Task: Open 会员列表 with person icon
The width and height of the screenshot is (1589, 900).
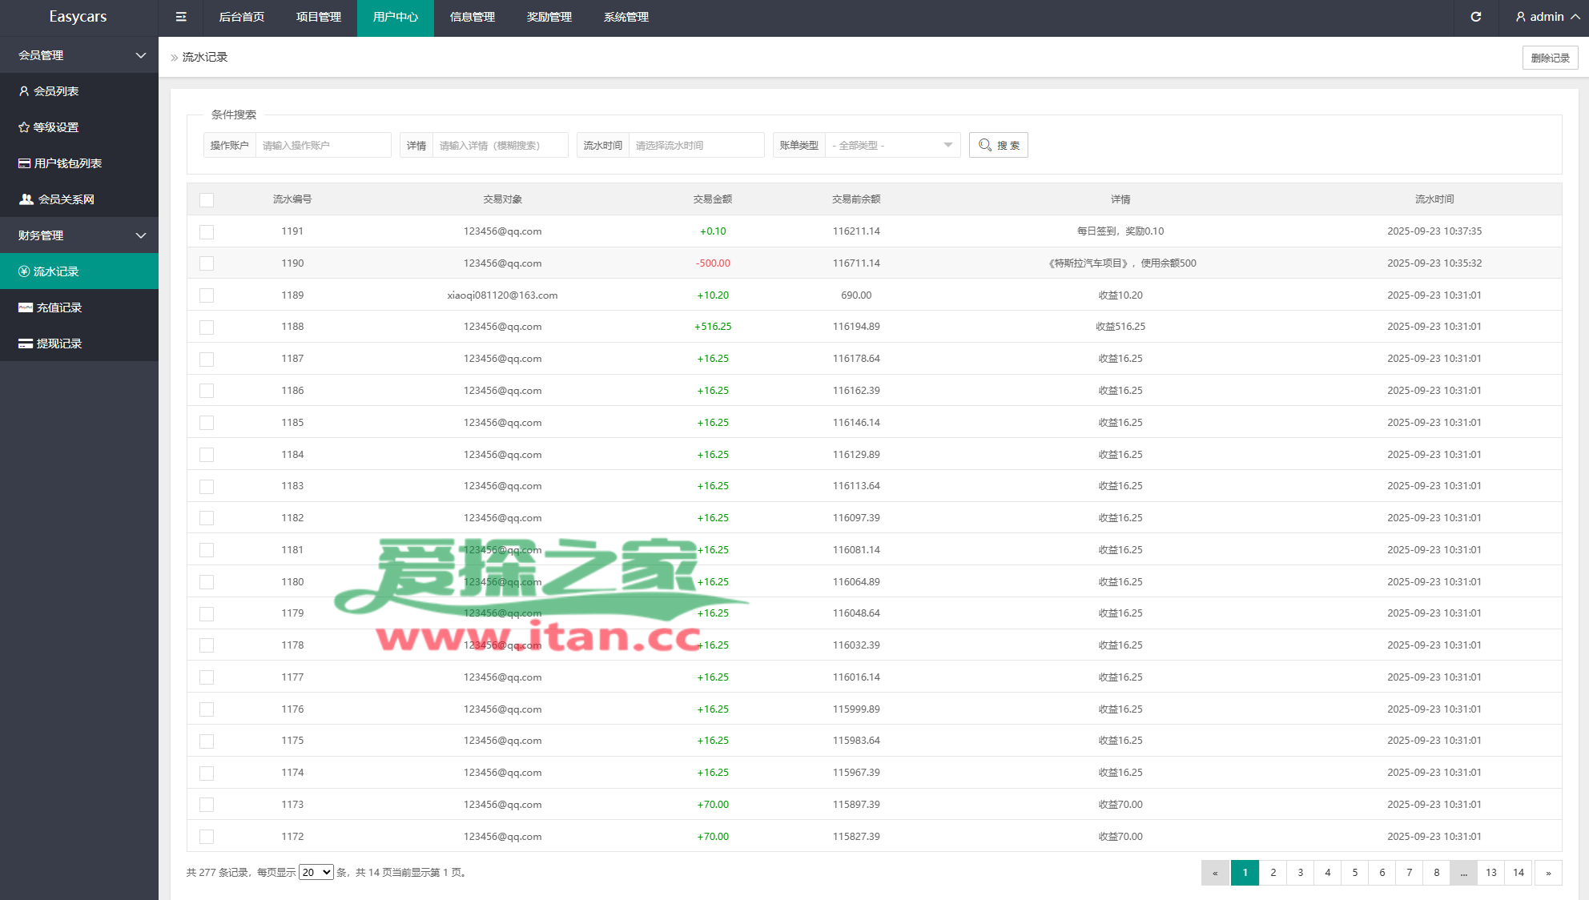Action: pyautogui.click(x=55, y=91)
